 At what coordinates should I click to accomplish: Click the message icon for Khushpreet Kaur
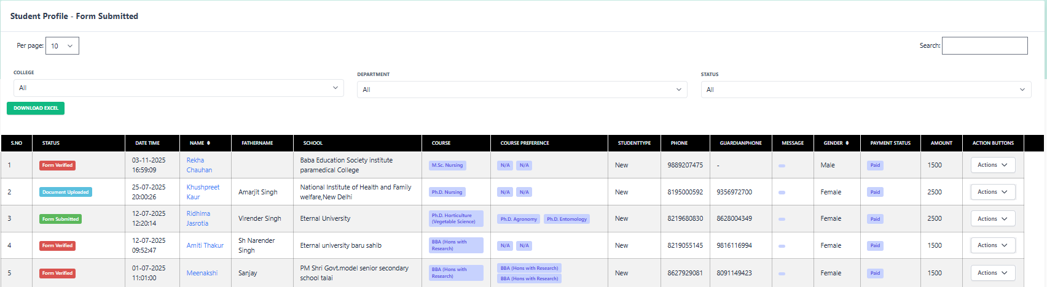[782, 193]
